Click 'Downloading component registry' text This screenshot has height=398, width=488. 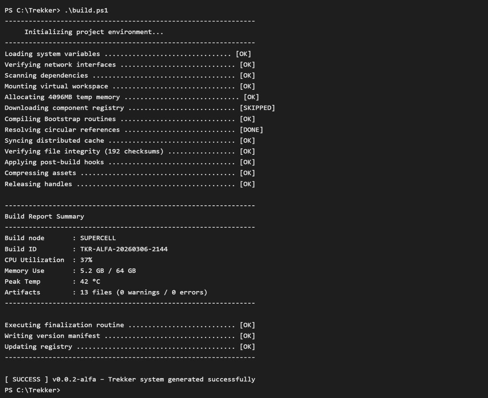(x=64, y=108)
